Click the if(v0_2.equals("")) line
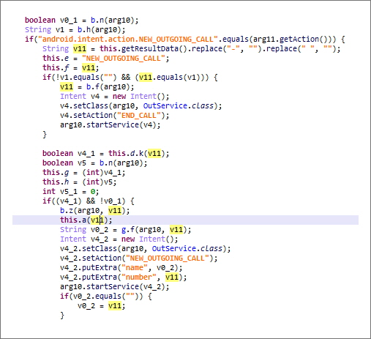The height and width of the screenshot is (339, 371). (106, 296)
